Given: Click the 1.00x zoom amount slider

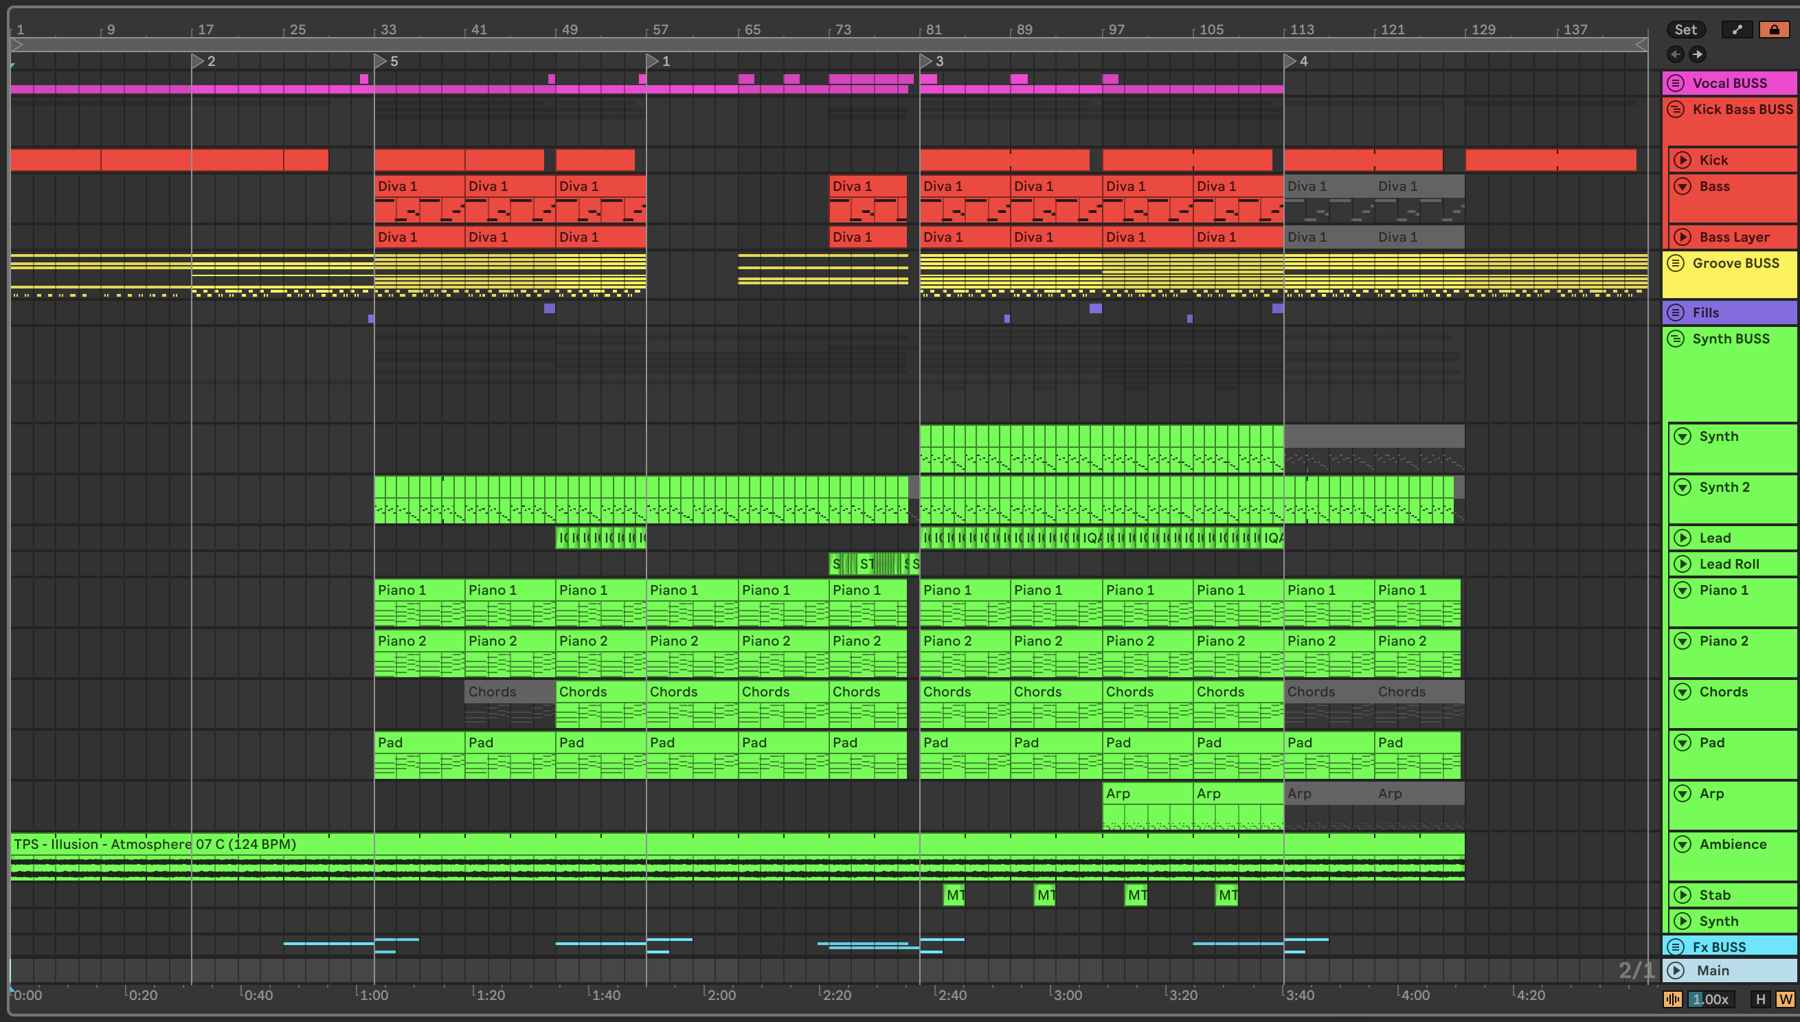Looking at the screenshot, I should tap(1710, 999).
